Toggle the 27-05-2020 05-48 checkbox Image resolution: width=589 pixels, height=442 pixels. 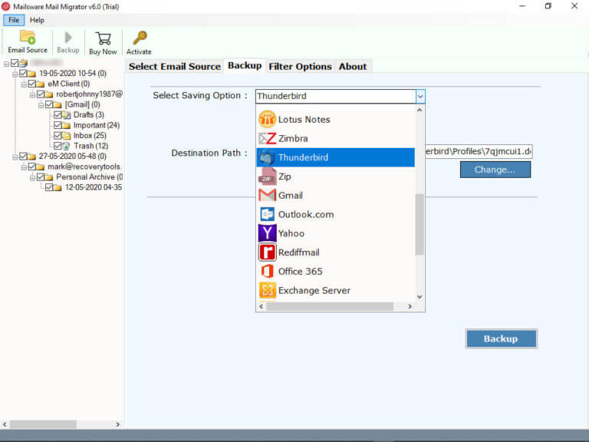click(23, 156)
